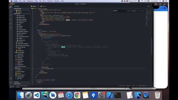178x100 pixels.
Task: Open Xcode from the Dock
Action: tap(110, 95)
